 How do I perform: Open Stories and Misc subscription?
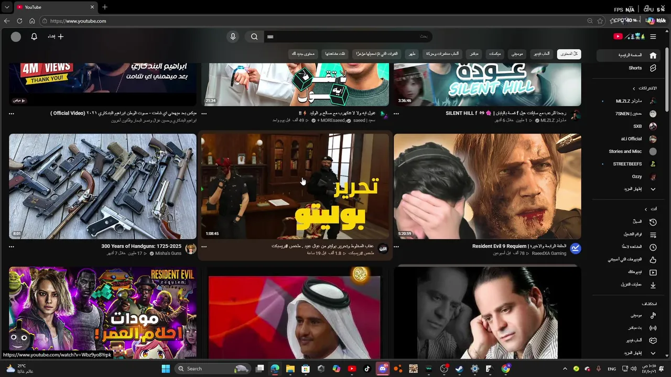coord(629,151)
